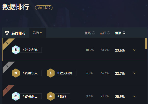
Task: Click the 5 社交名流 prismatic hexagon icon
Action: (16, 50)
